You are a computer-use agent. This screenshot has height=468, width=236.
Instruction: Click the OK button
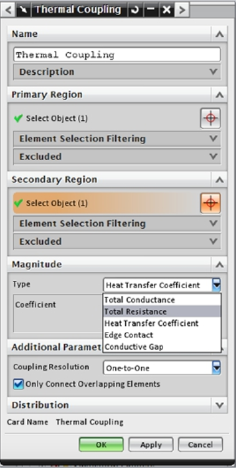(101, 445)
